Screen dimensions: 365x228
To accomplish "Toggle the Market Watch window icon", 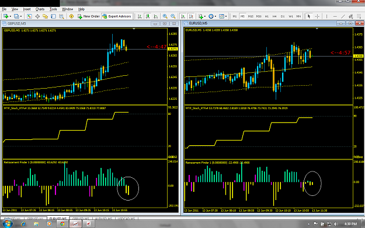I will coord(29,16).
